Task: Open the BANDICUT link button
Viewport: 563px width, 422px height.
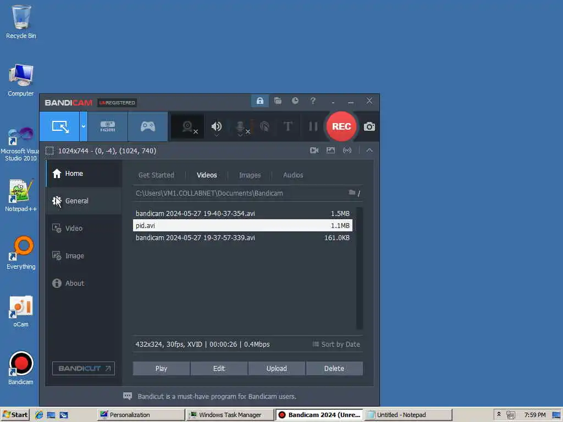Action: (x=84, y=369)
